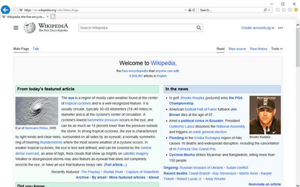Open the Hurricane Wilma caption link
Image resolution: width=300 pixels, height=187 pixels.
(x=36, y=128)
